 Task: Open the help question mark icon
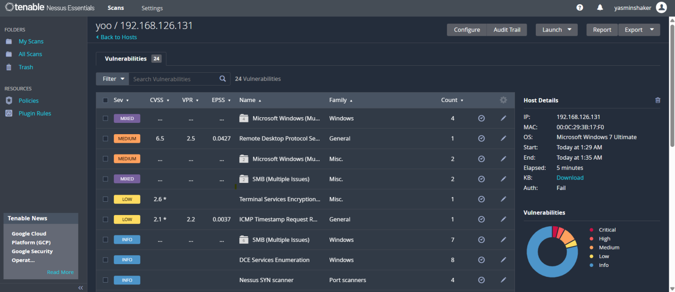580,8
